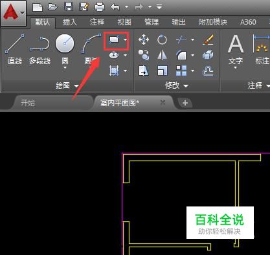Select the Line (直线) tool
This screenshot has height=255, width=270.
pyautogui.click(x=15, y=49)
